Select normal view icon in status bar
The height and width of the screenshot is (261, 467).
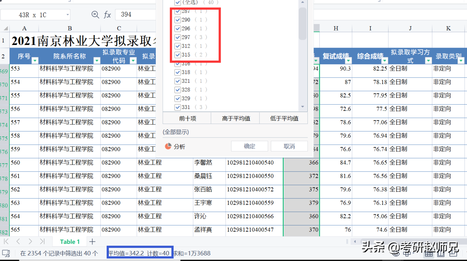[429, 254]
